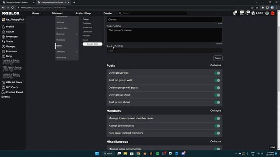Toggle Post group shout permission
This screenshot has width=280, height=157.
[217, 102]
